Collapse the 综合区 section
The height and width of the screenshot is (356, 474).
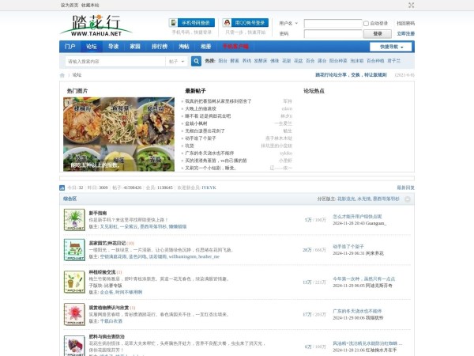coord(409,199)
